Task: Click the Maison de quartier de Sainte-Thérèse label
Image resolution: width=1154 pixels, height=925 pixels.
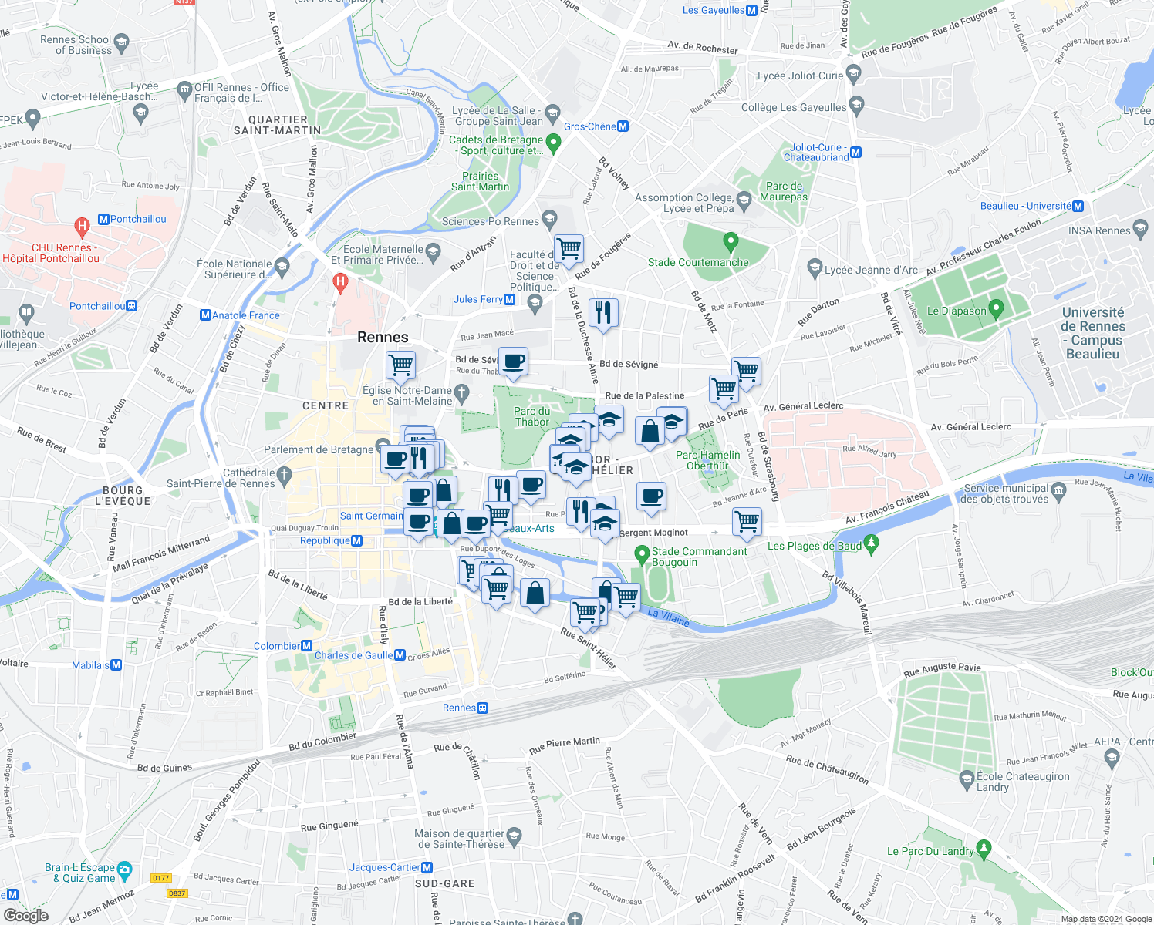Action: (x=459, y=839)
